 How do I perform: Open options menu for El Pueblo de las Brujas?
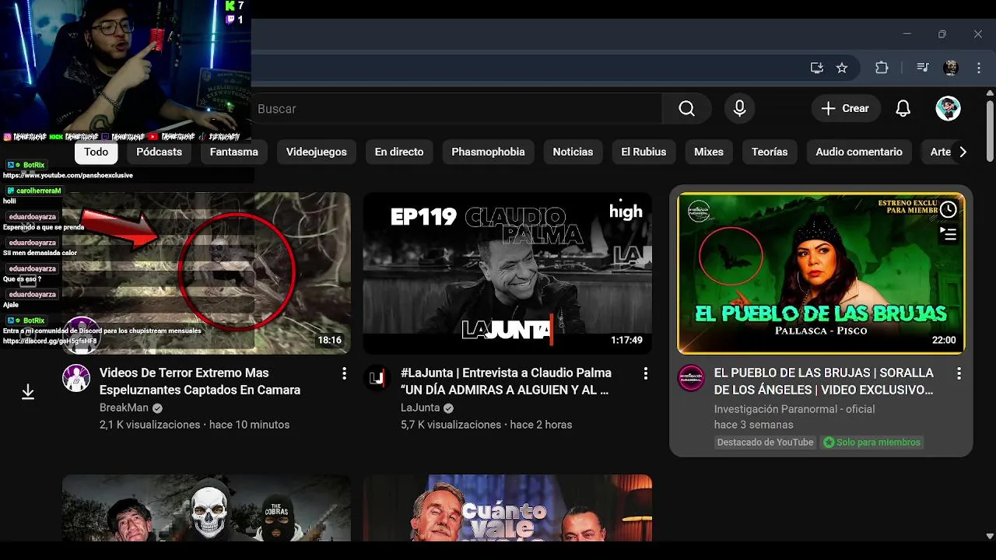tap(959, 374)
